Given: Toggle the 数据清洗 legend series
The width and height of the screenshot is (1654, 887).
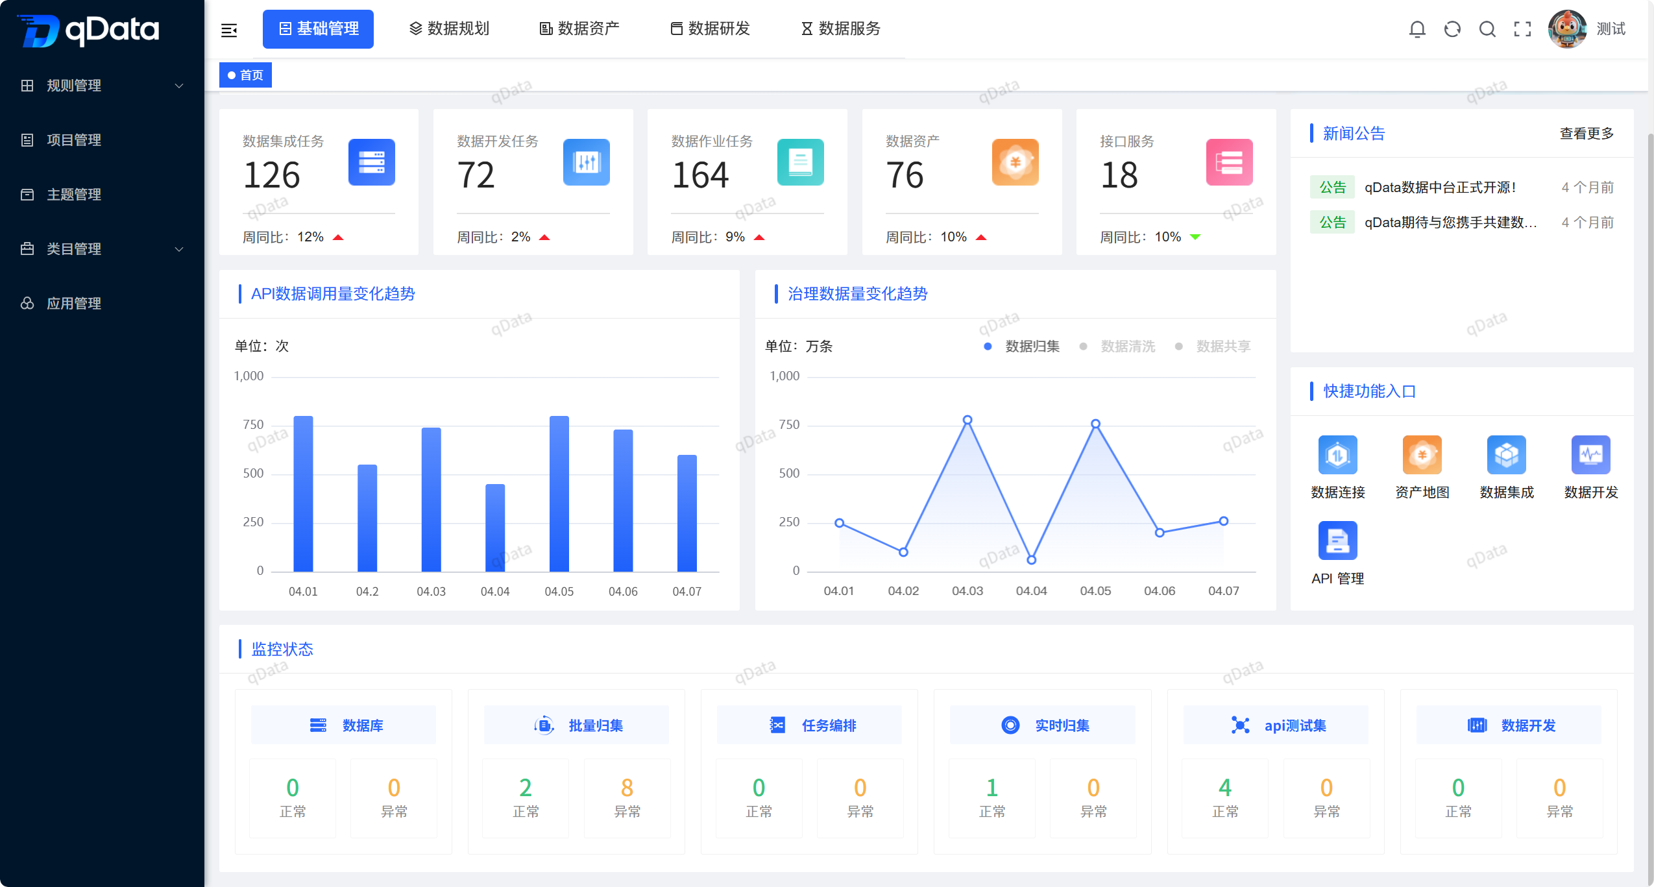Looking at the screenshot, I should pos(1117,346).
